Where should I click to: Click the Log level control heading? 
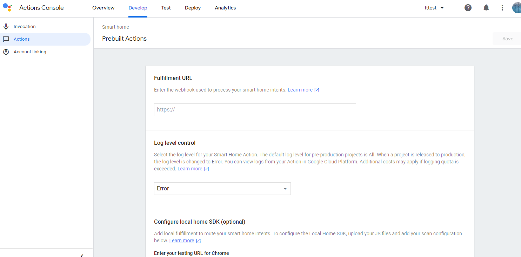point(175,143)
